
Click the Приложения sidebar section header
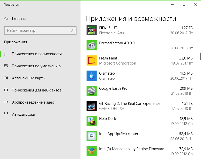[16, 42]
